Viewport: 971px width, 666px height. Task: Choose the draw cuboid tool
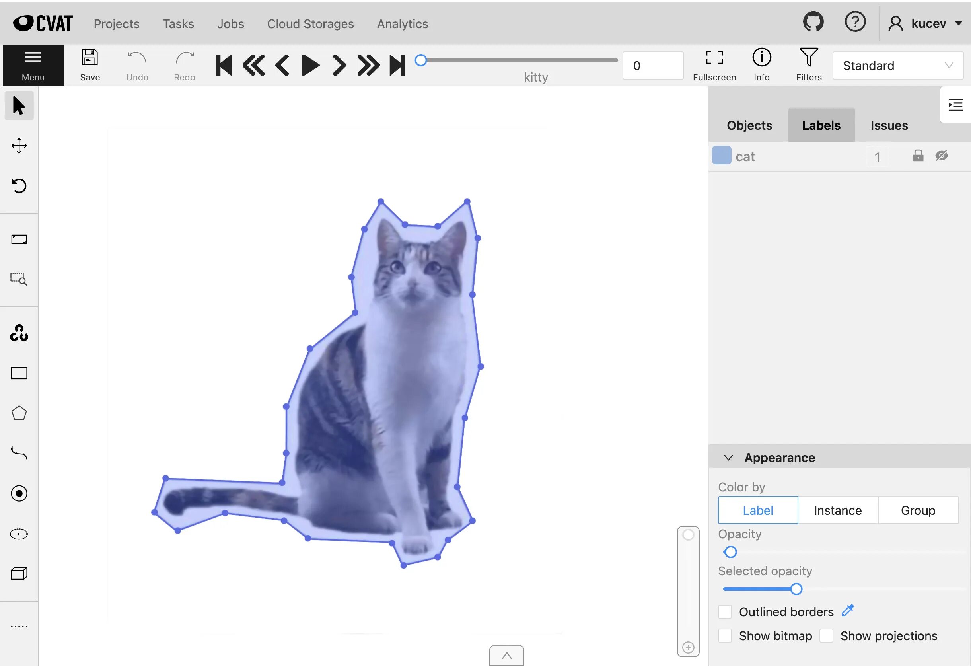tap(19, 573)
